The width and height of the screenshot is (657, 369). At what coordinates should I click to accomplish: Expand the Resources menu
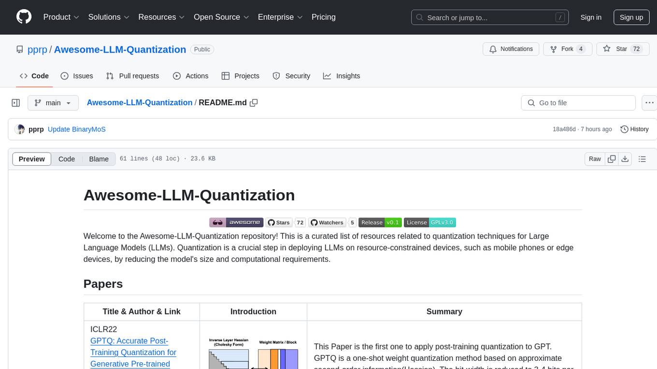[x=161, y=17]
